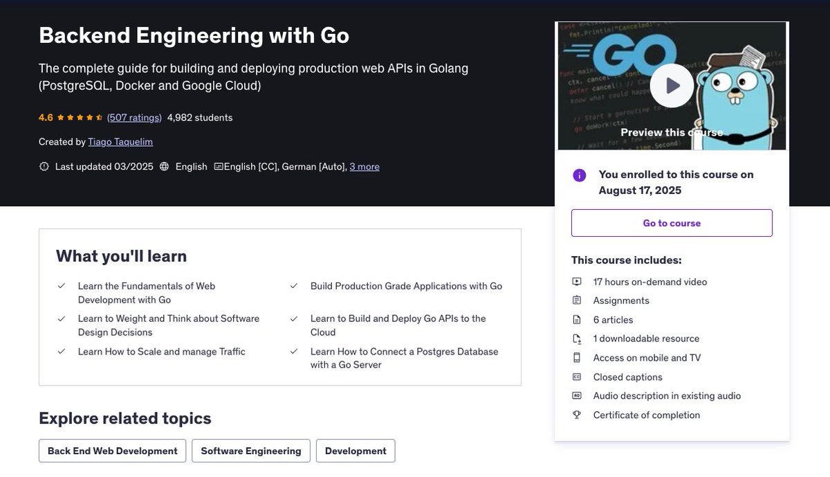The height and width of the screenshot is (477, 830).
Task: Click checkmark beside Learn the Fundamentals of Web
Action: click(x=62, y=286)
